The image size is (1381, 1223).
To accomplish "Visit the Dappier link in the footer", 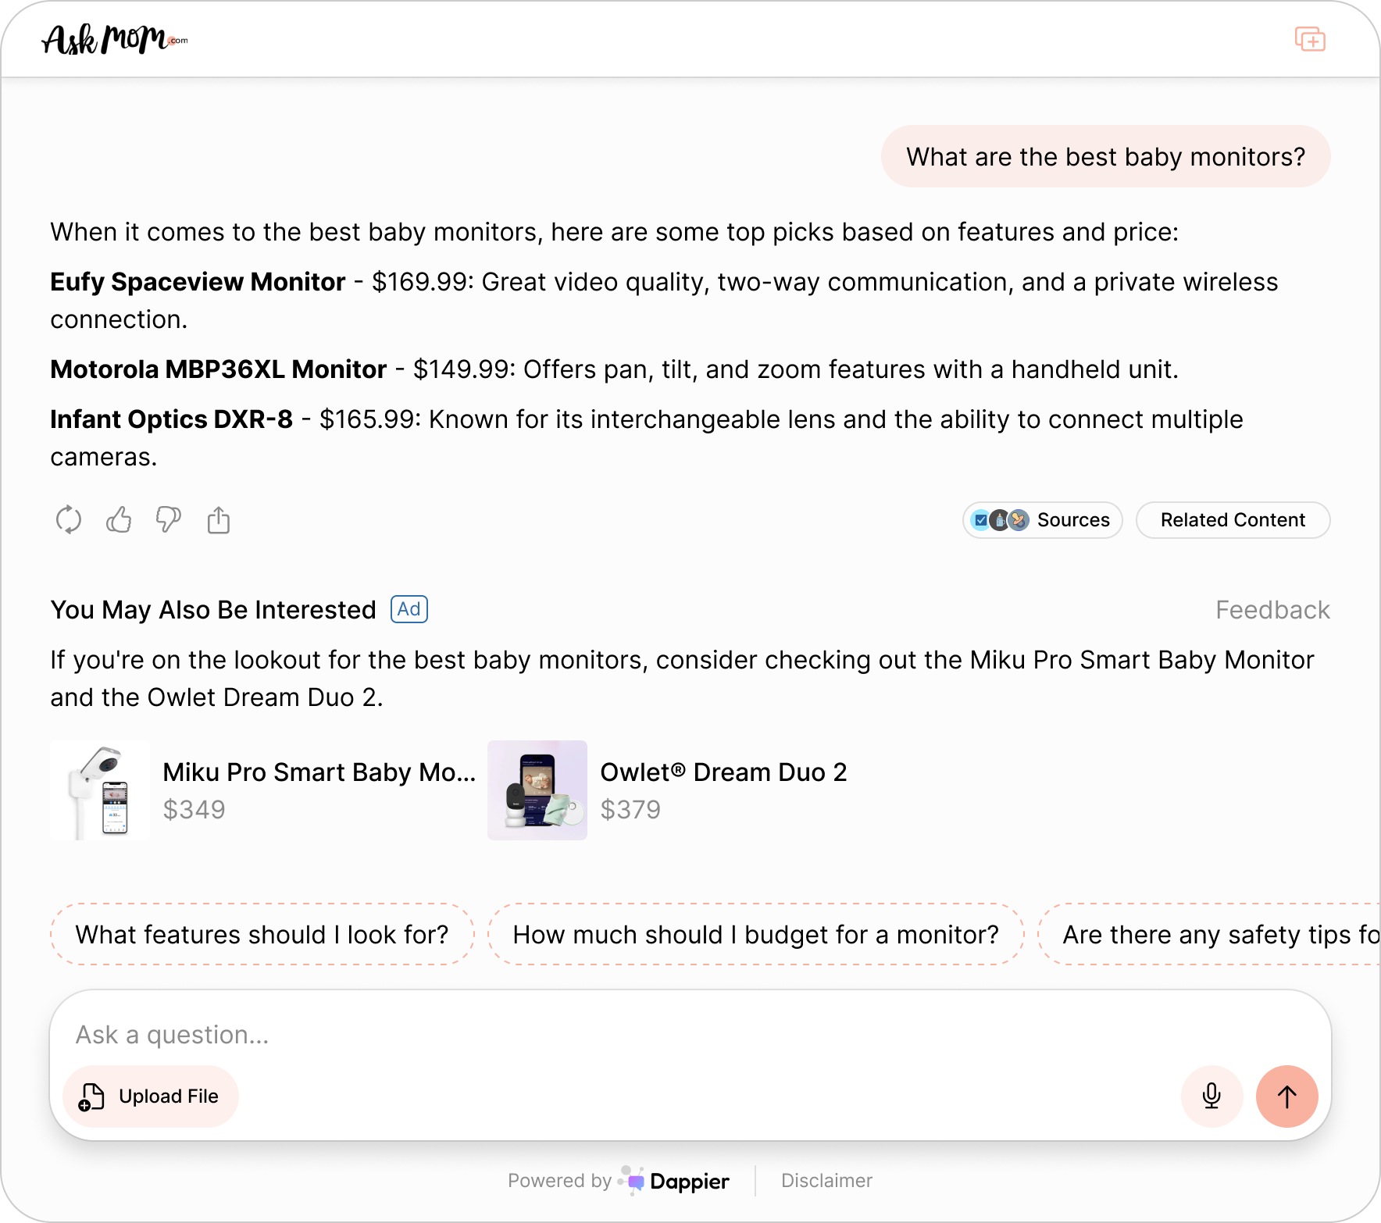I will (x=673, y=1181).
